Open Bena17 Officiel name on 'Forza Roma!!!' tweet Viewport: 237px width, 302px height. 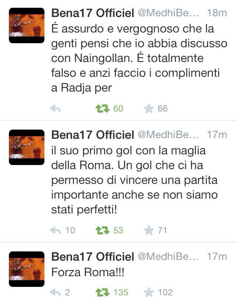point(93,257)
